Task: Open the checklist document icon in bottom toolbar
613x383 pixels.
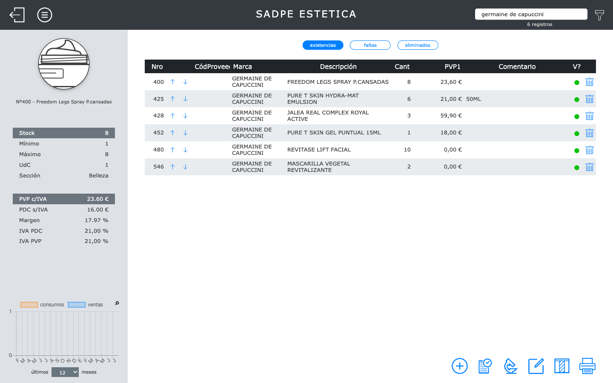Action: (x=485, y=366)
